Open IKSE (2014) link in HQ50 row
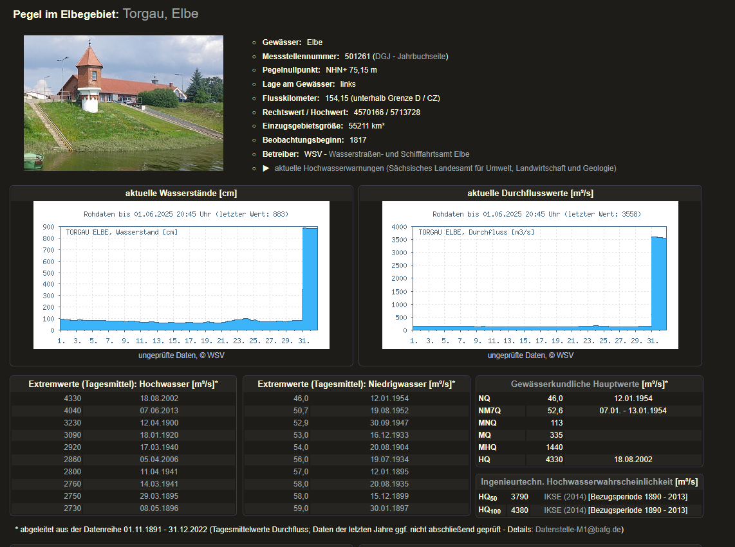The width and height of the screenshot is (735, 547). click(564, 497)
